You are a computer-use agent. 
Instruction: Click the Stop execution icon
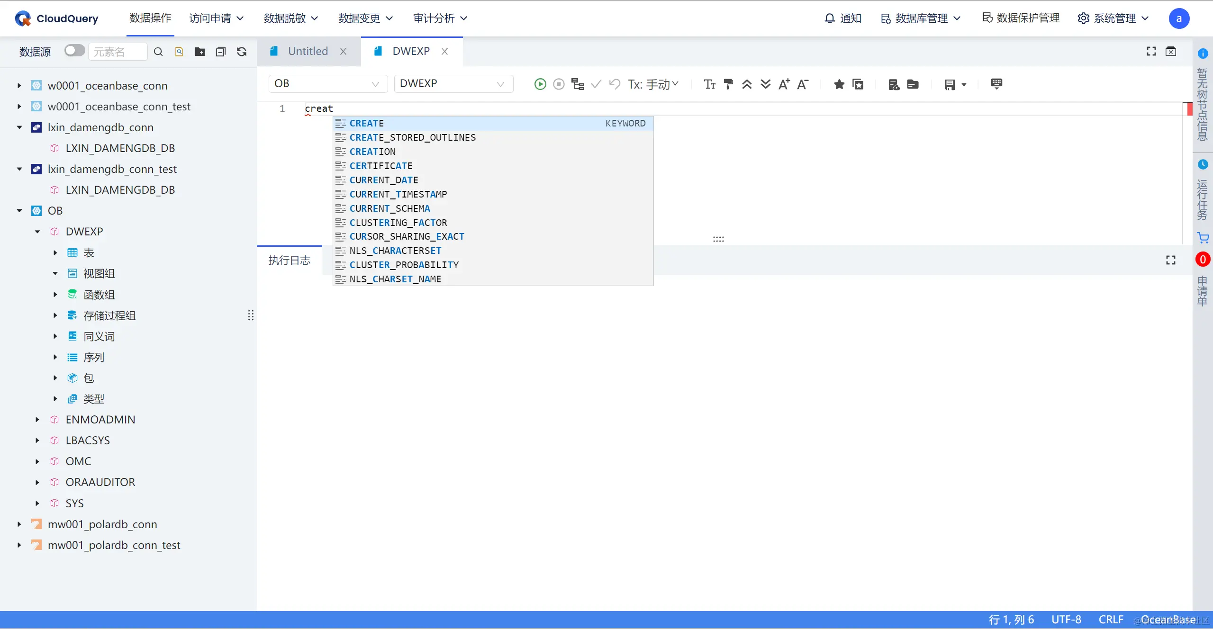[x=559, y=84]
